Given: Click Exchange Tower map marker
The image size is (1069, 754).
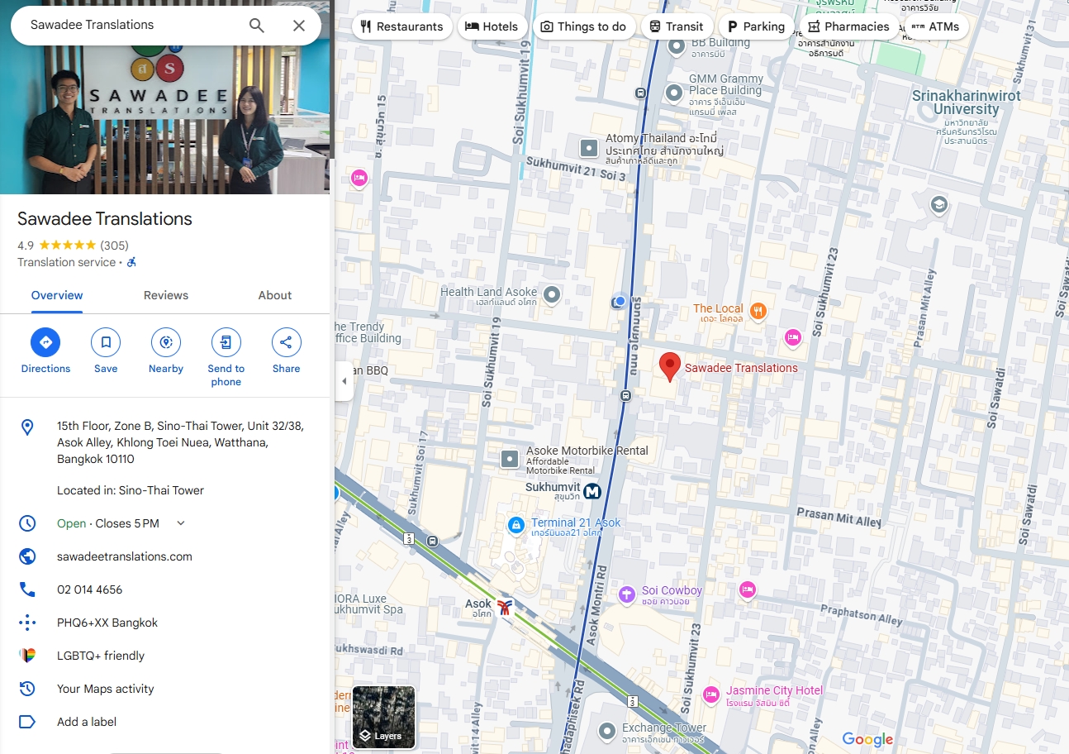Looking at the screenshot, I should pos(608,731).
